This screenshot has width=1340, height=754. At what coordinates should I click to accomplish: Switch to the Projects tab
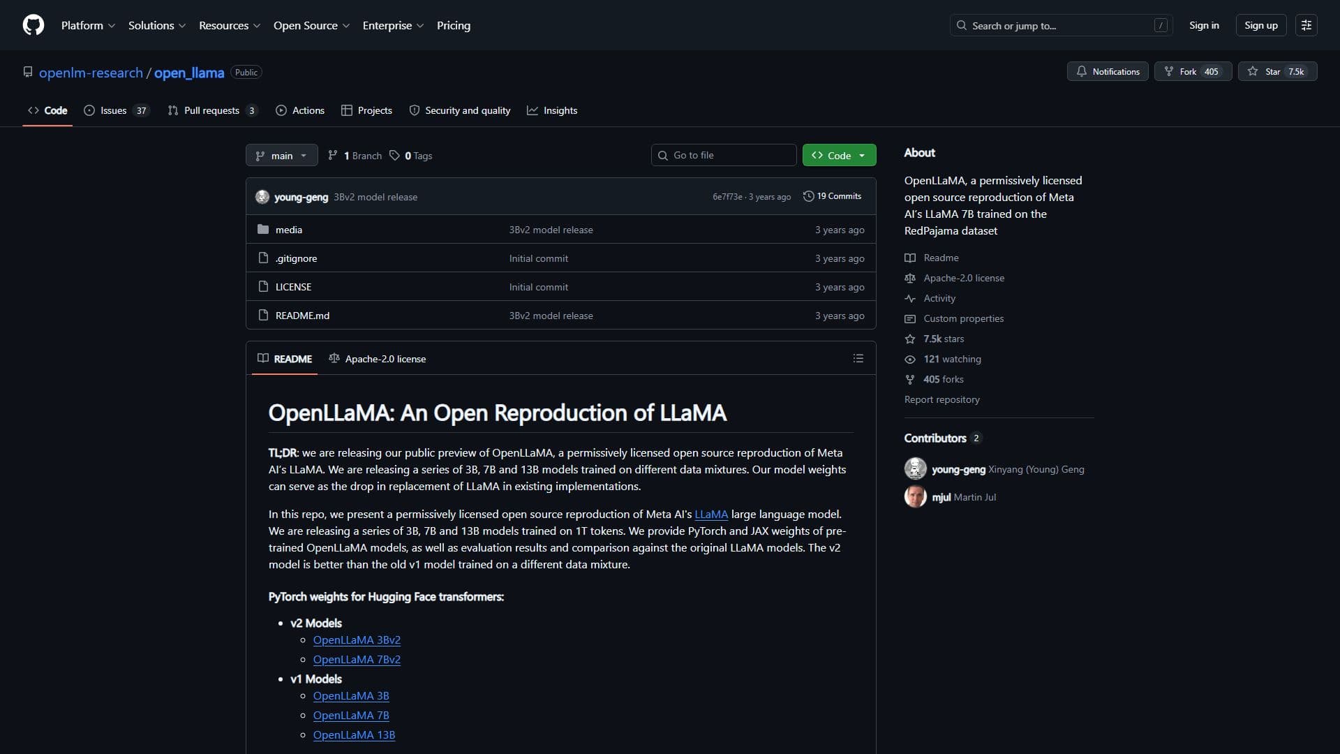point(366,110)
